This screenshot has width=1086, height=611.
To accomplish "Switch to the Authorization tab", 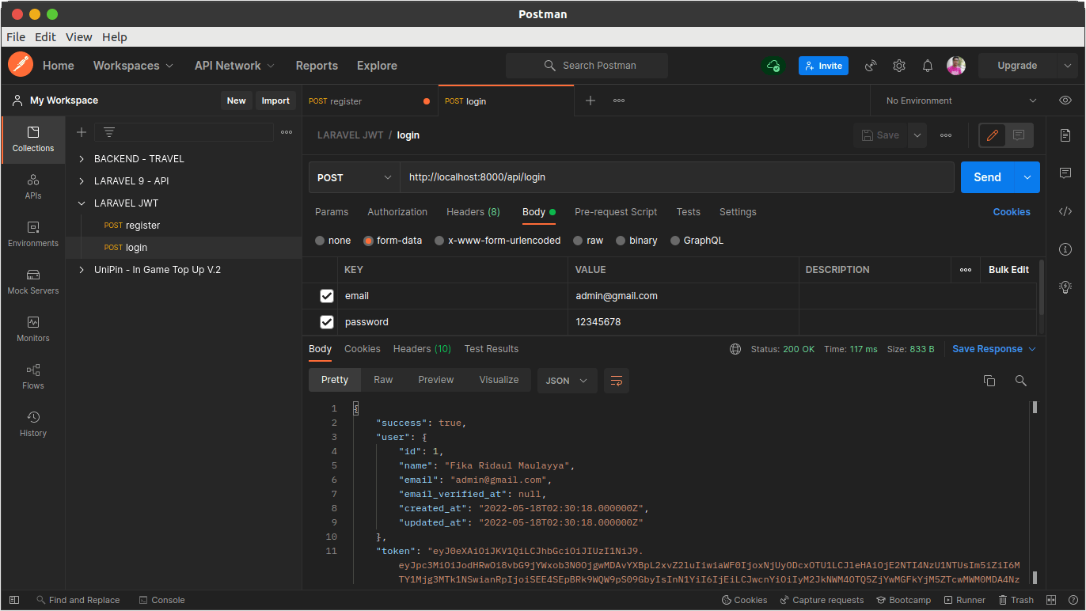I will coord(397,212).
